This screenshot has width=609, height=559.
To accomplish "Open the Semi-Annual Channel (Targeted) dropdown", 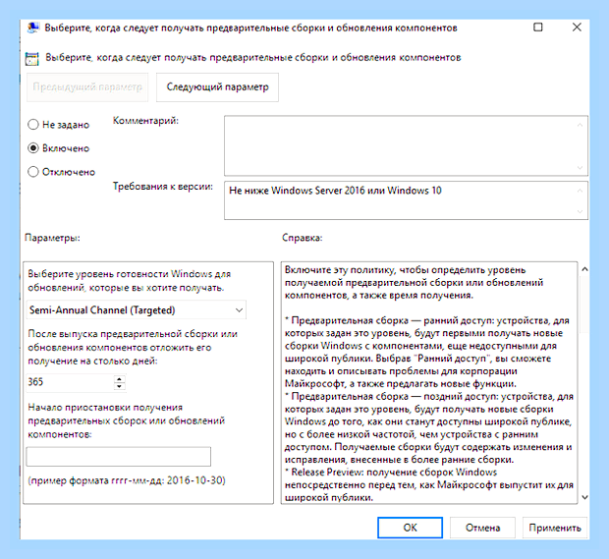I will tap(137, 310).
